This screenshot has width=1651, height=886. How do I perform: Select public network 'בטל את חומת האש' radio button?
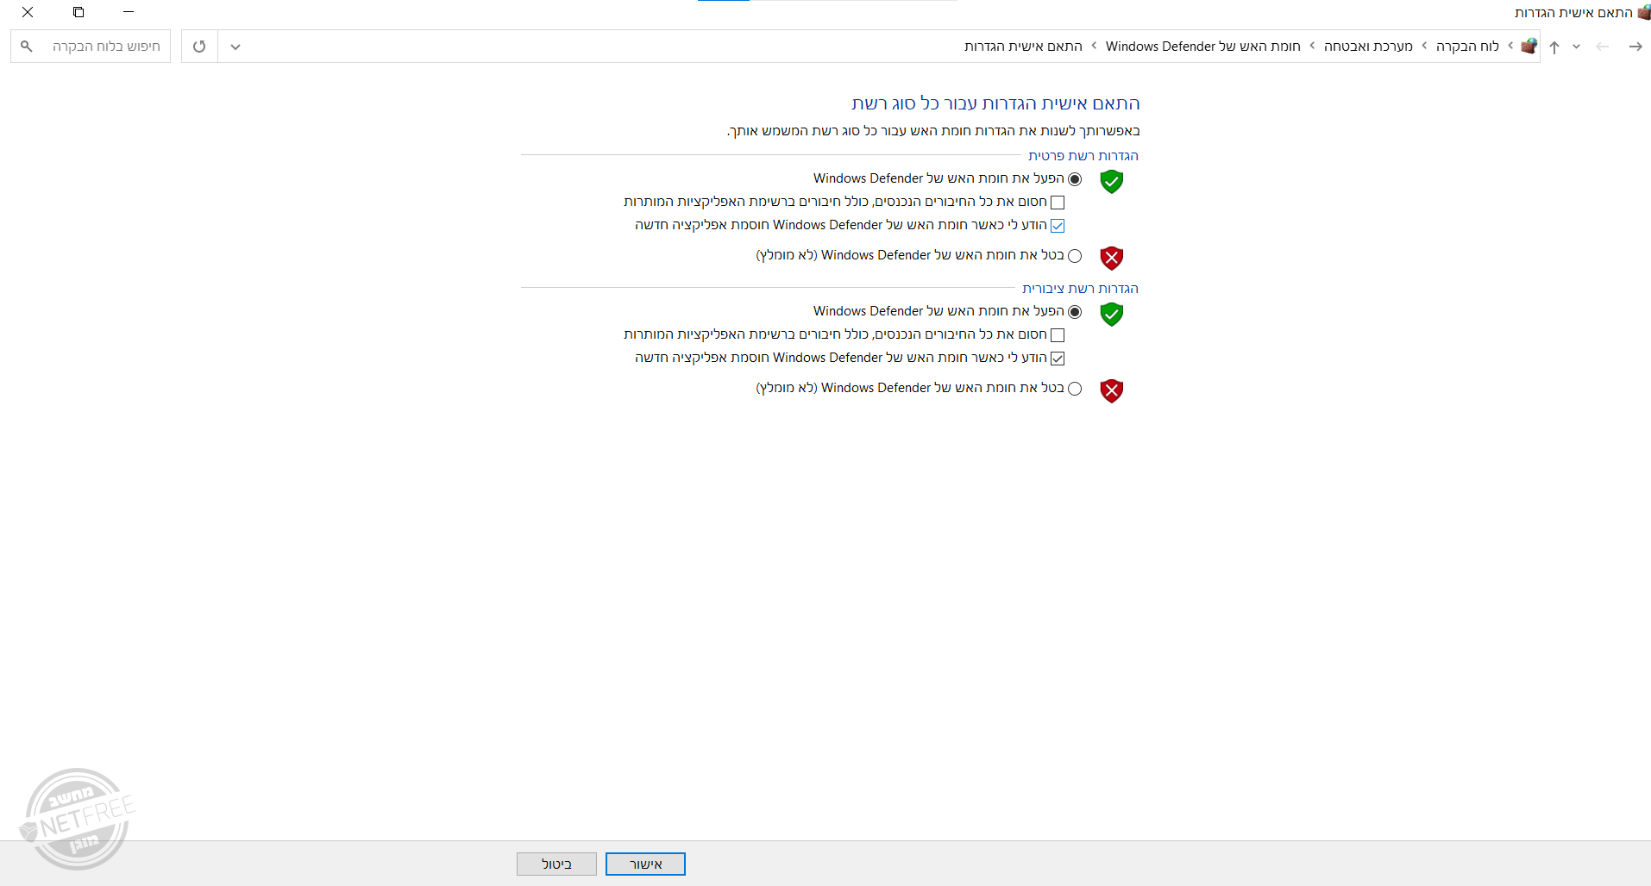coord(1075,389)
